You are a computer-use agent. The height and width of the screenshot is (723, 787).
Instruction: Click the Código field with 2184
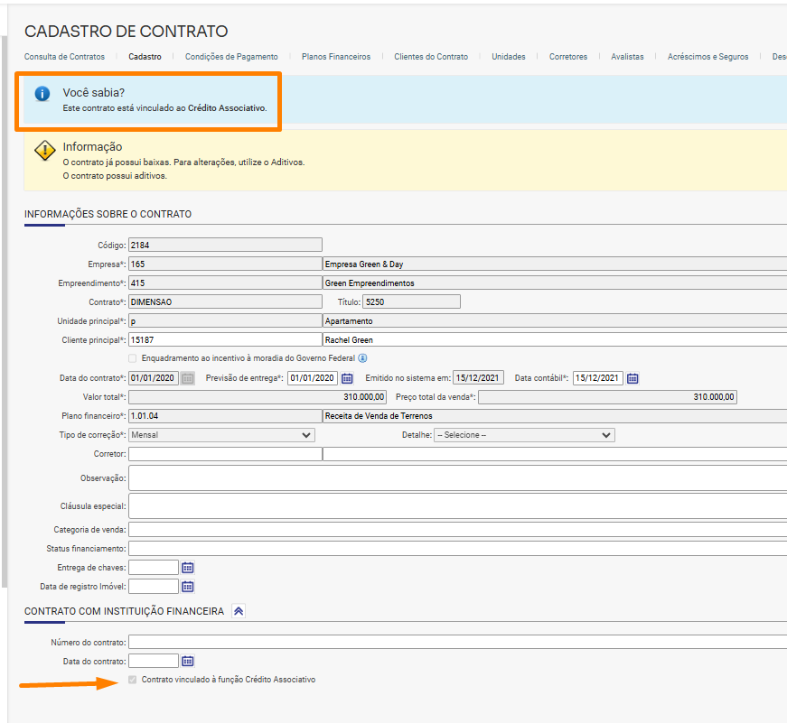coord(225,245)
